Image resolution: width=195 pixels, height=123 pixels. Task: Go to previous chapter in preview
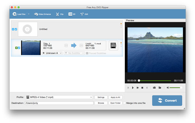coord(128,88)
